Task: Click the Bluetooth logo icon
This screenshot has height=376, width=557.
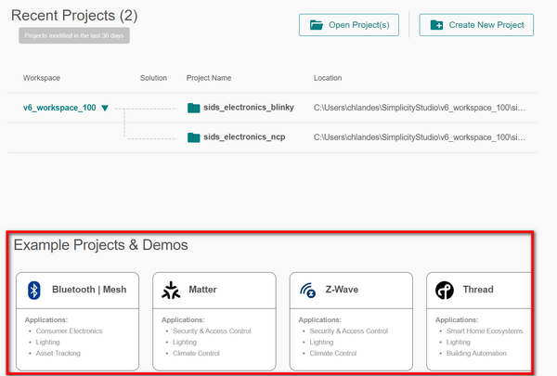Action: [34, 291]
